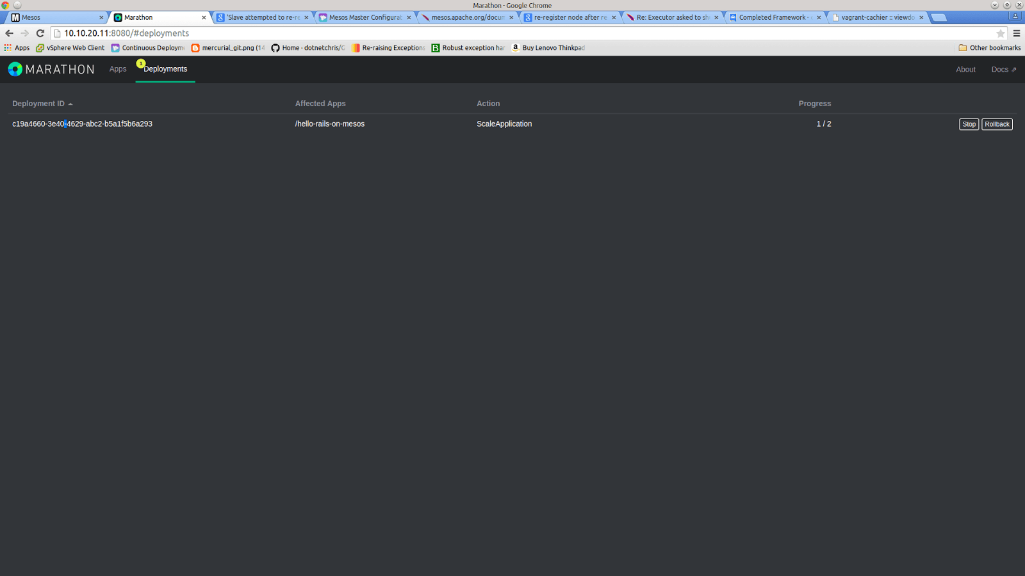Click the Marathon logo icon
This screenshot has height=576, width=1025.
(15, 69)
